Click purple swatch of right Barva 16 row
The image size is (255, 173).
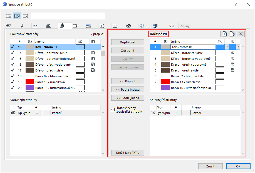click(165, 88)
